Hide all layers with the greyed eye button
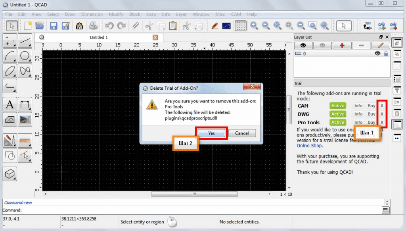406x231 pixels. pyautogui.click(x=322, y=45)
